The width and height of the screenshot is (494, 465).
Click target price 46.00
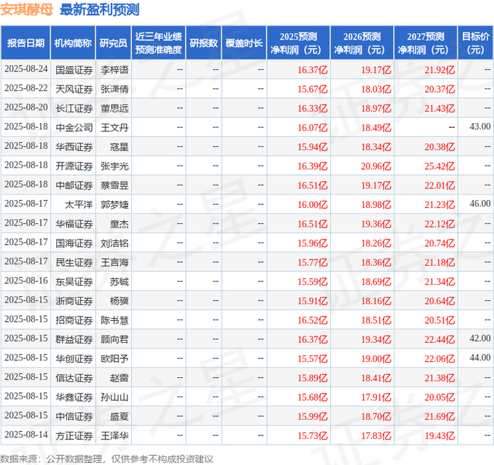coord(480,204)
